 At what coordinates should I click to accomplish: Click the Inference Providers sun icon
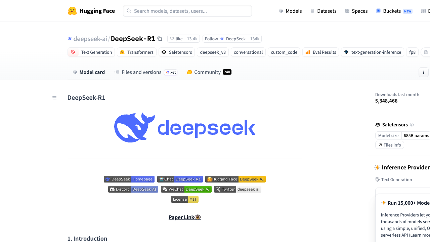(x=377, y=167)
